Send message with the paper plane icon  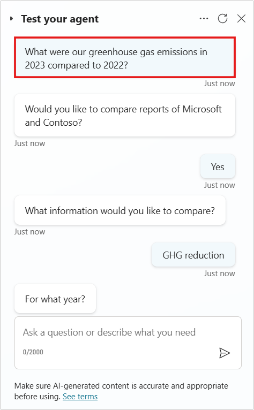click(x=225, y=353)
